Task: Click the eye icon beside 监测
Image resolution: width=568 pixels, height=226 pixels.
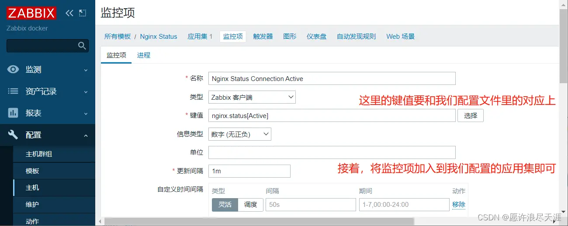Action: click(x=14, y=70)
